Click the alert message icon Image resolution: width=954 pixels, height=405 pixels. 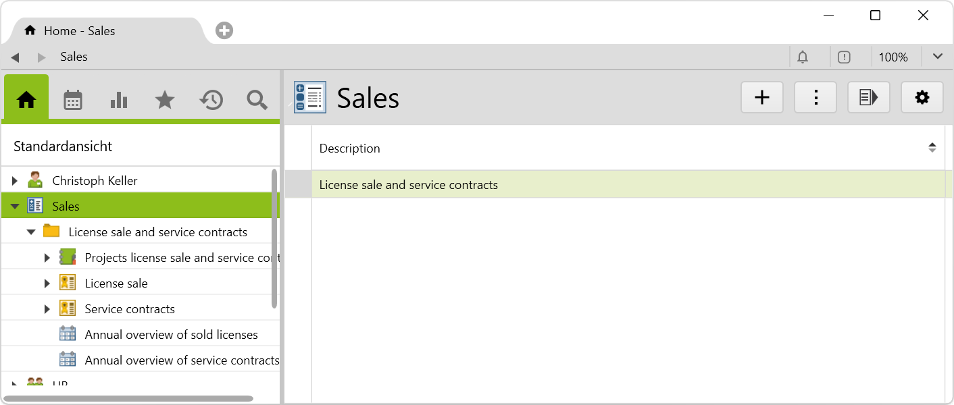(844, 57)
